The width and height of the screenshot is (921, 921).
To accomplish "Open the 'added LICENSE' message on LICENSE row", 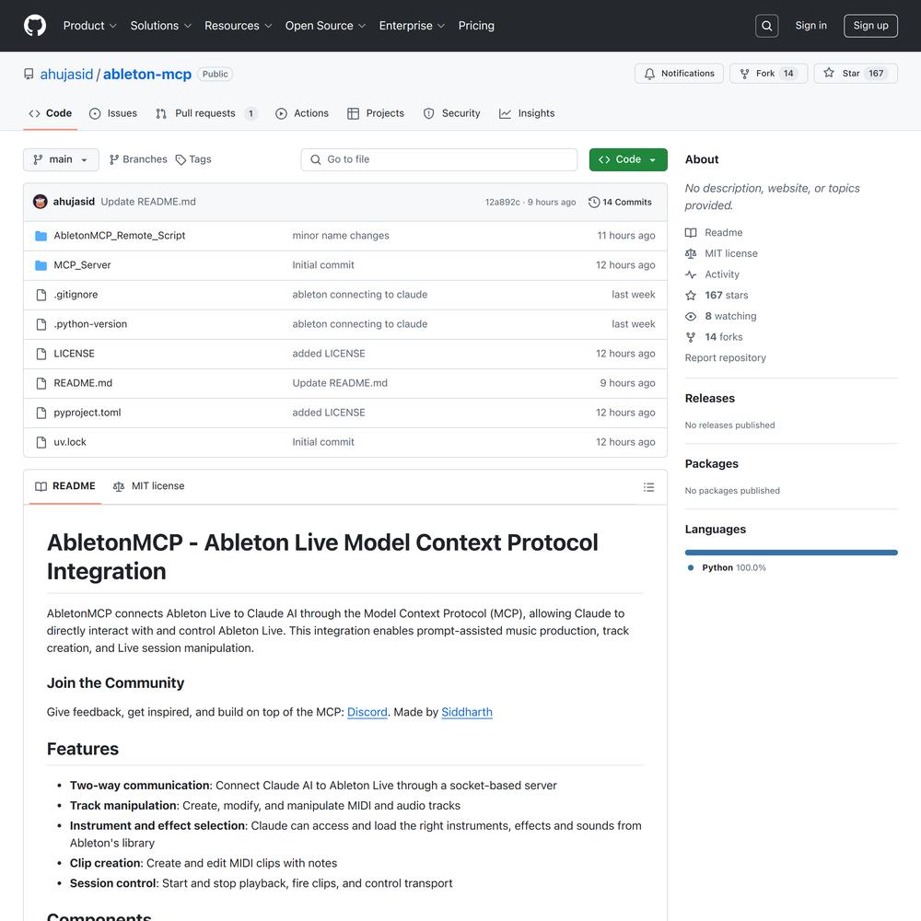I will (x=329, y=354).
